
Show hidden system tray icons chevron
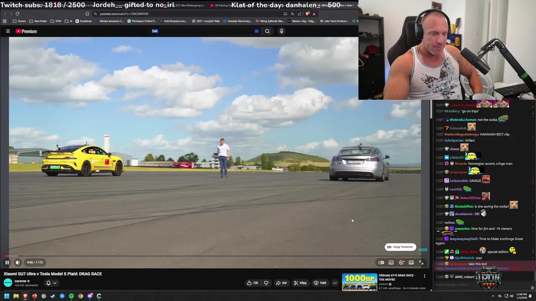[493, 296]
